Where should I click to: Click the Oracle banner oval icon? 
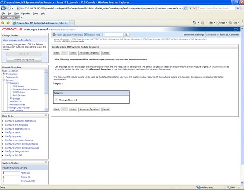pyautogui.click(x=235, y=29)
